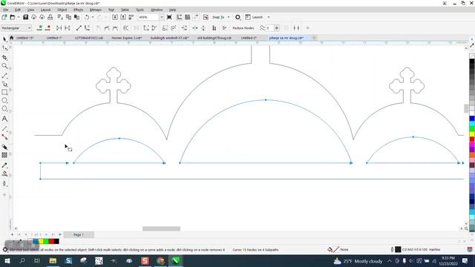This screenshot has height=267, width=475.
Task: Select the Ellipse tool
Action: pyautogui.click(x=4, y=100)
